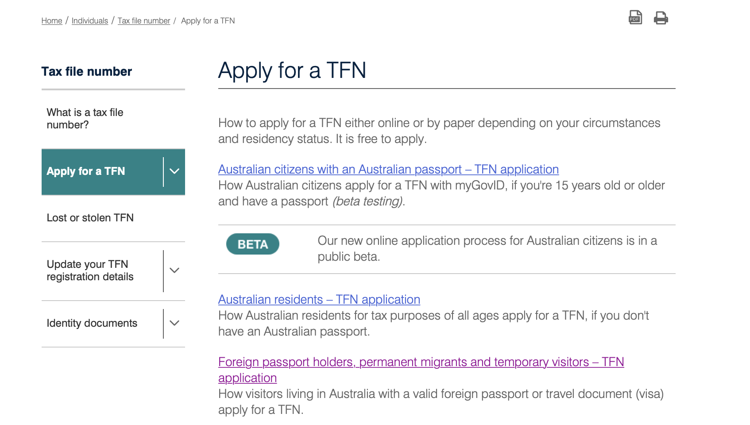Expand the Identity documents chevron
The image size is (750, 425).
(x=174, y=323)
